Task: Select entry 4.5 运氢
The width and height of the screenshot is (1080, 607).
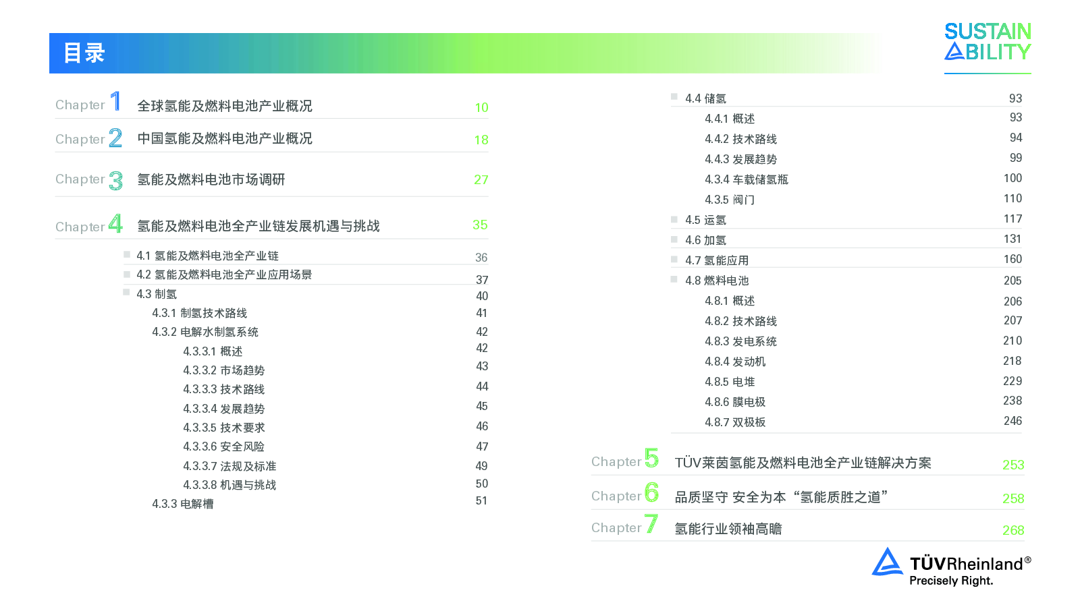Action: (705, 220)
